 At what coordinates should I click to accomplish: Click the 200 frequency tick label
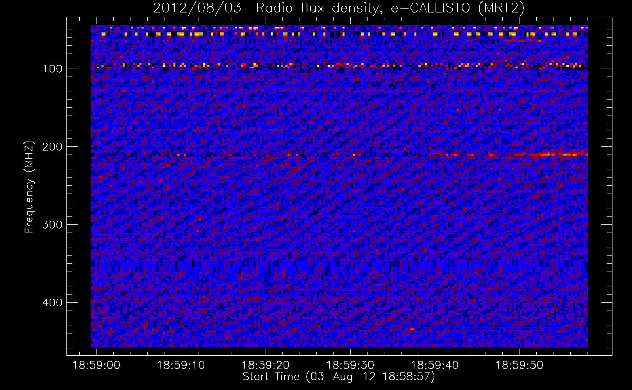pos(52,147)
